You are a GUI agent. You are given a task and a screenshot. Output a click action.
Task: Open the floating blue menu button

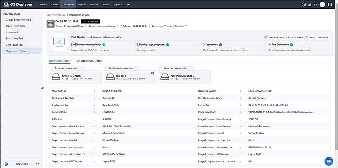(328, 161)
